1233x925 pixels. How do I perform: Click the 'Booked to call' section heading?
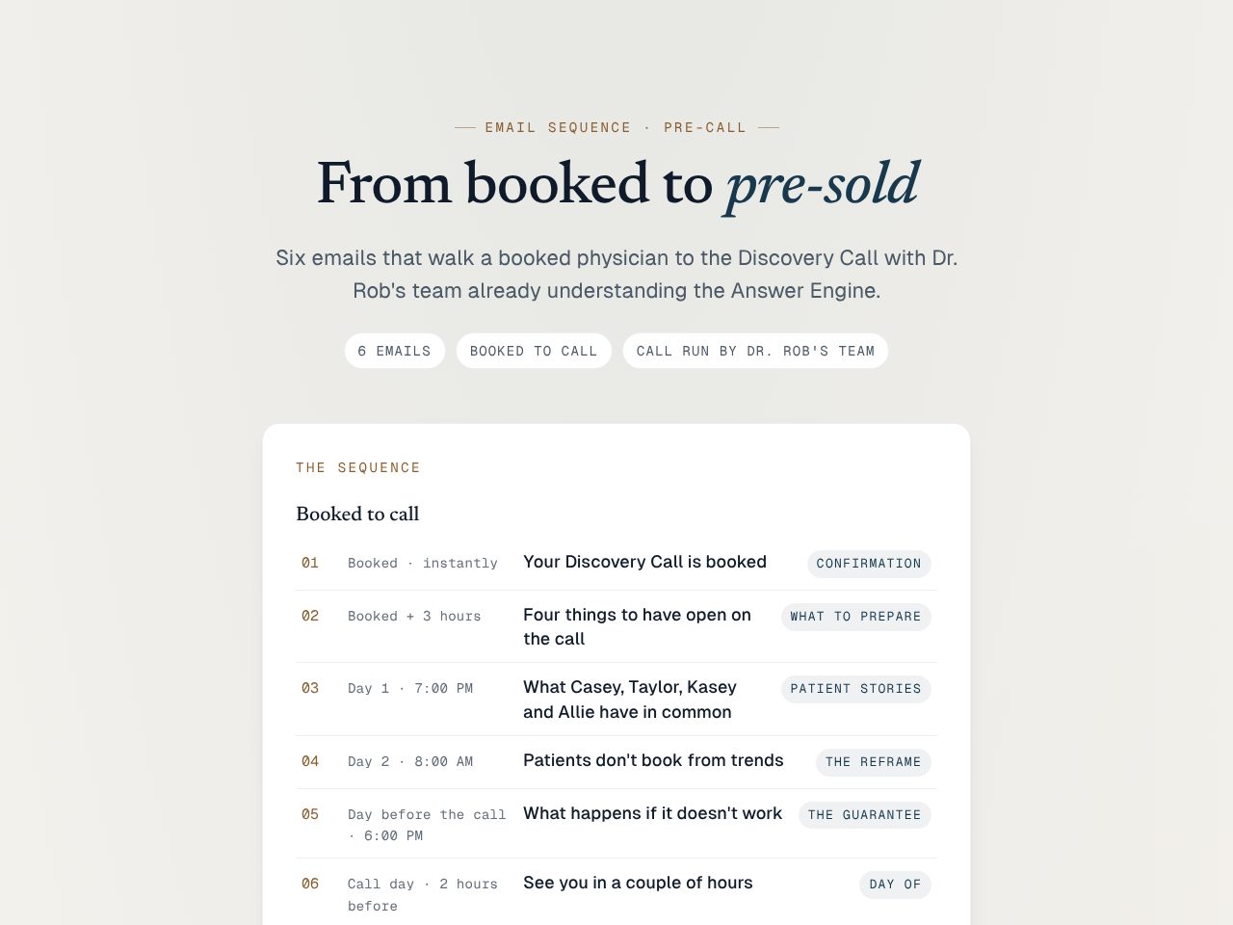(x=357, y=514)
